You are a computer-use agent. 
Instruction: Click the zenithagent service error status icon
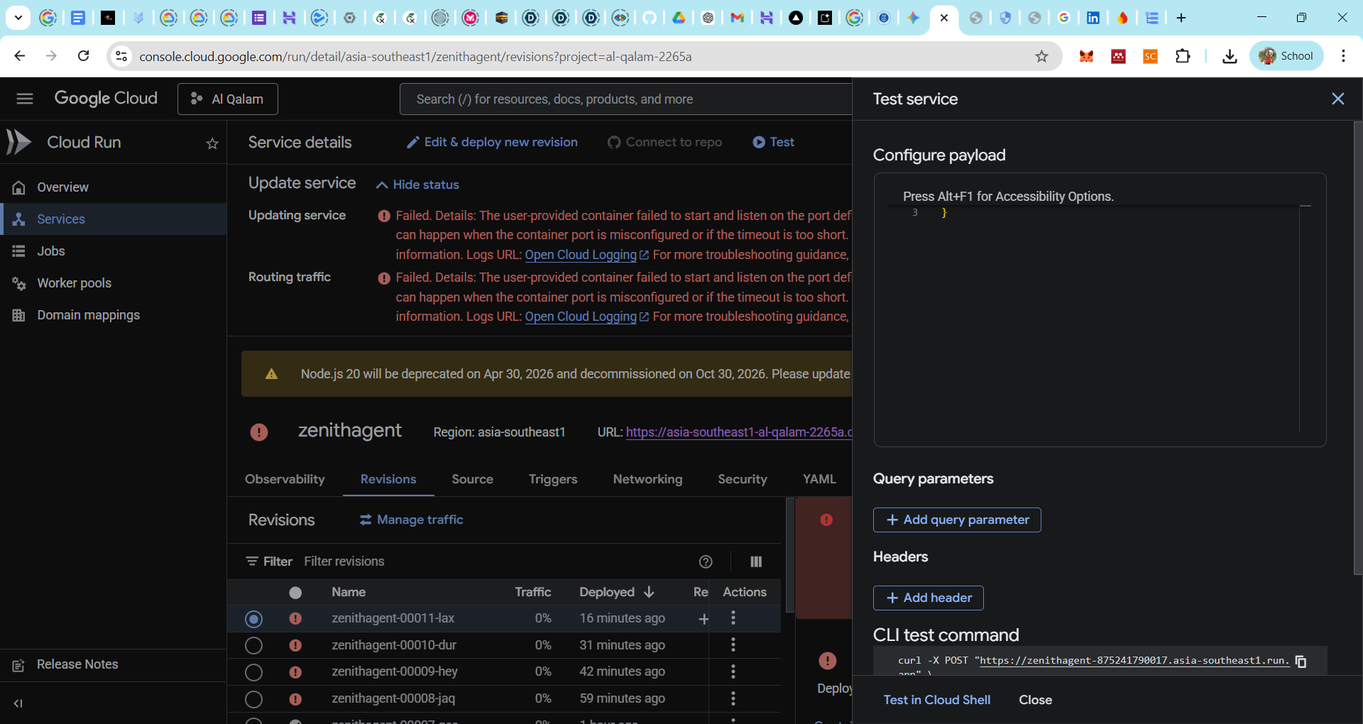tap(259, 432)
